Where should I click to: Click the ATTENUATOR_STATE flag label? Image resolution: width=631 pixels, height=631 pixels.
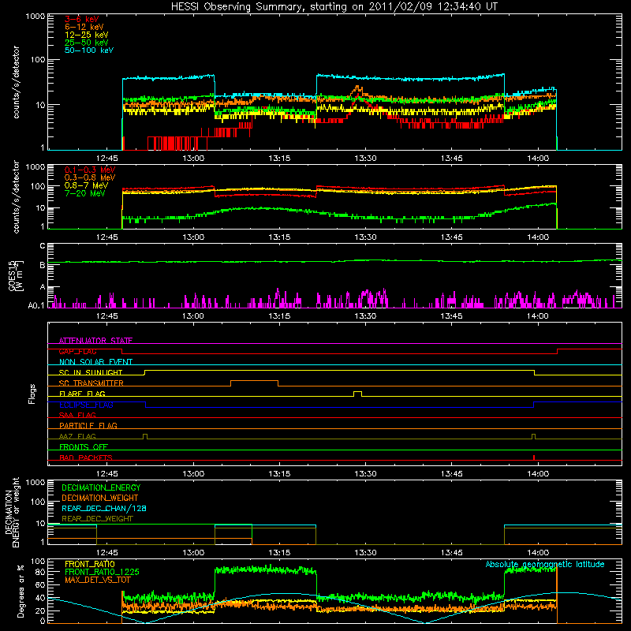95,341
